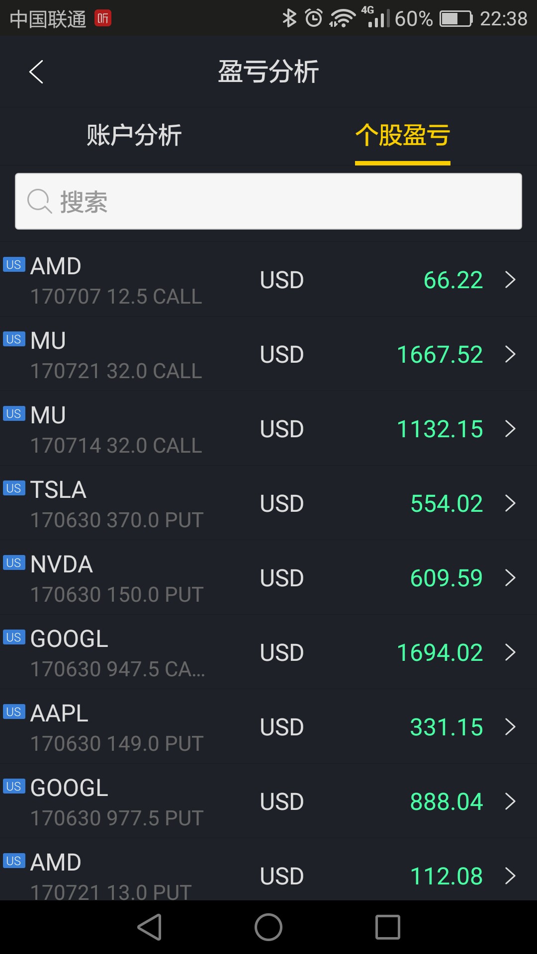Tap the US badge next to NVDA

[14, 562]
